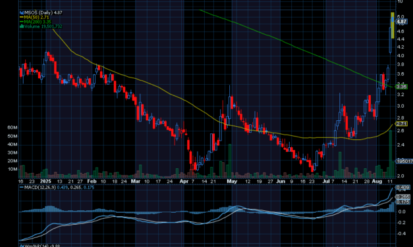The width and height of the screenshot is (413, 247).
Task: Click the 11 date label after Aug
Action: click(390, 181)
